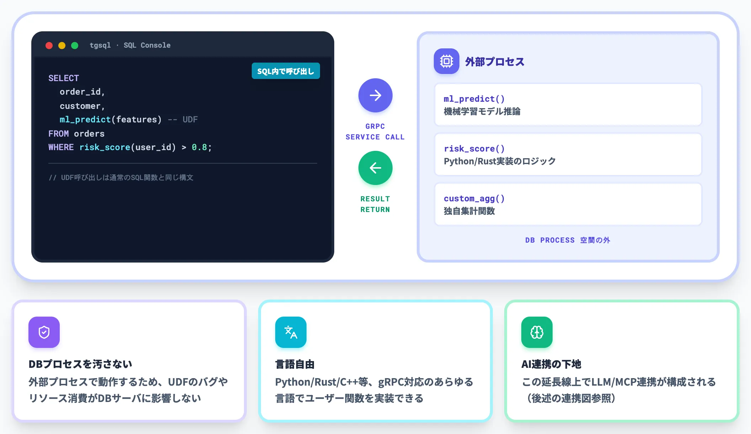Image resolution: width=751 pixels, height=434 pixels.
Task: Click 'FROM orders' line in the console
Action: [x=76, y=134]
